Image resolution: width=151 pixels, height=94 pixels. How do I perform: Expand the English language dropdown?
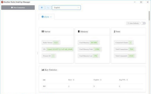66,8
